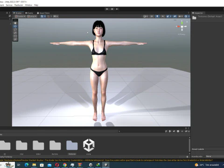Image resolution: width=224 pixels, height=168 pixels.
Task: Switch to the Game tab
Action: point(29,13)
